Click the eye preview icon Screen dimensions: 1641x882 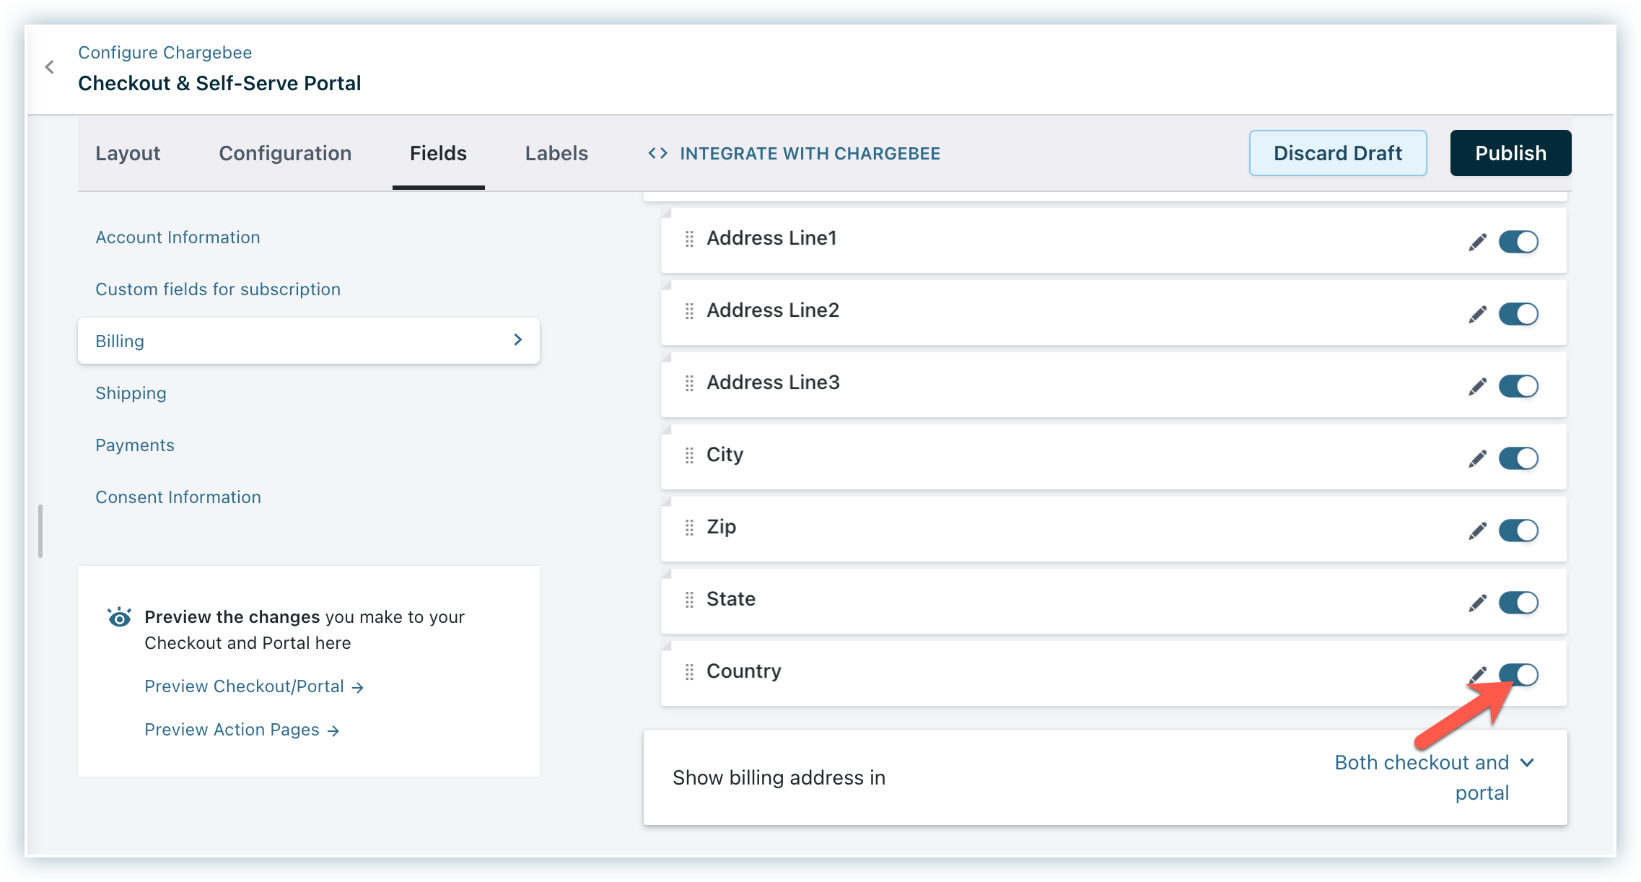pyautogui.click(x=119, y=618)
